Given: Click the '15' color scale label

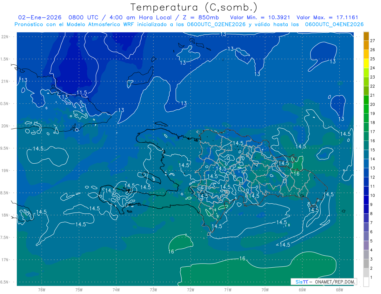Looking at the screenshot, I should (x=373, y=150).
